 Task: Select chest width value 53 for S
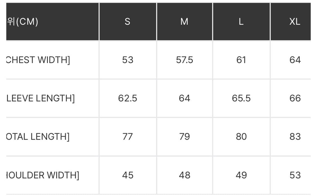pyautogui.click(x=128, y=60)
